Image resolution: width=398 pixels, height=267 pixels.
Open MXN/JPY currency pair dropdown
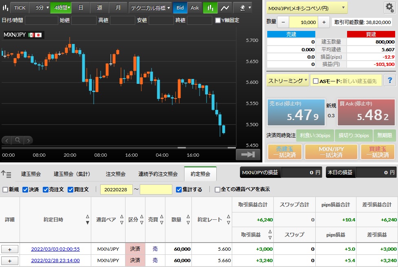coord(307,8)
